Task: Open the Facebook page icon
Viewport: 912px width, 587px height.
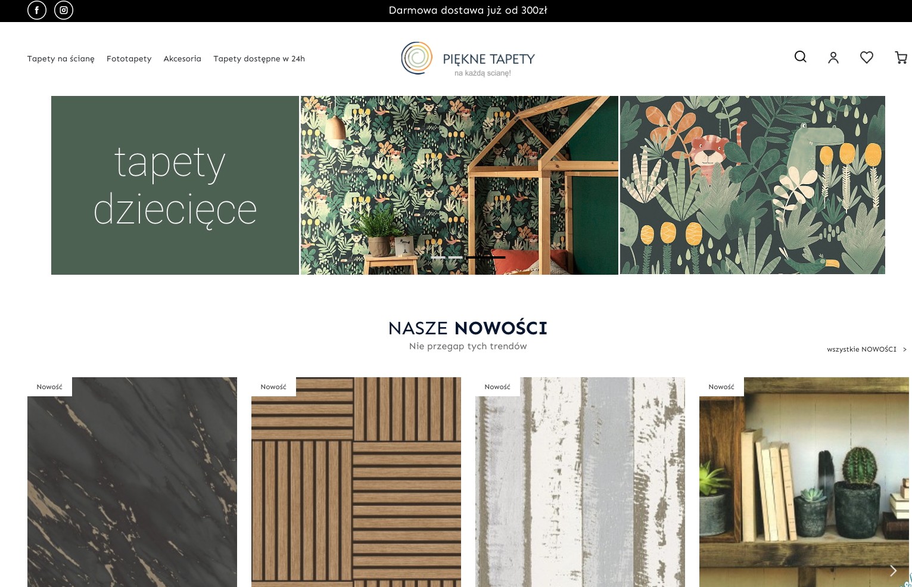Action: tap(37, 10)
